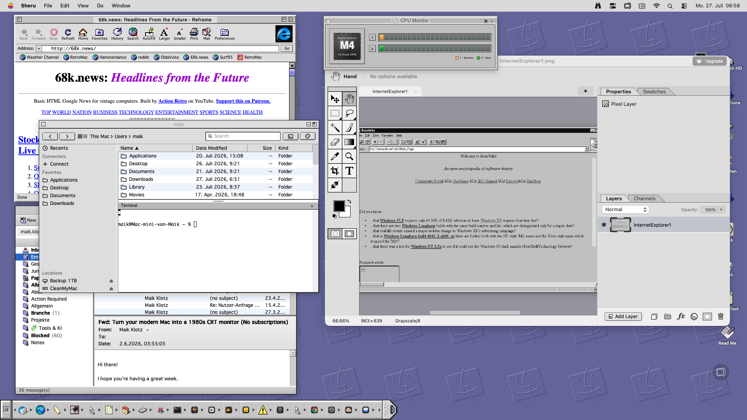Toggle visibility of InternetExplorer1 layer
747x420 pixels.
point(604,225)
